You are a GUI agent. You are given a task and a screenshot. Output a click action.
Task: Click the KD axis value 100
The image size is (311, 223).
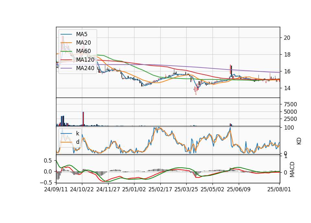pyautogui.click(x=289, y=128)
